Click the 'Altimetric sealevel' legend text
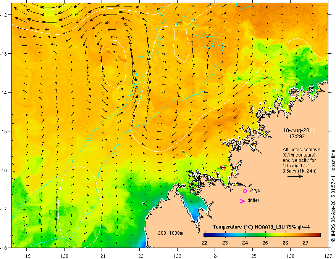Image resolution: width=336 pixels, height=259 pixels. point(302,150)
